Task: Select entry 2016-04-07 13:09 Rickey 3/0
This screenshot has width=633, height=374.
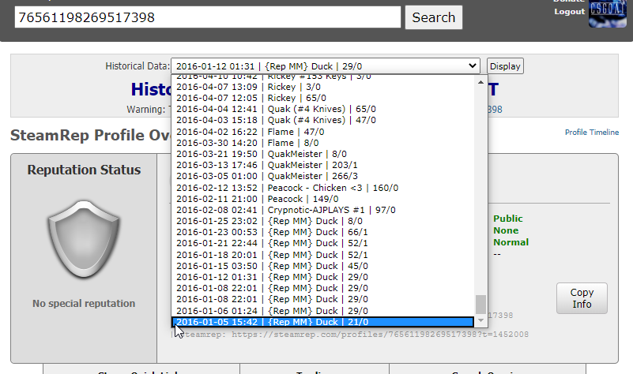Action: coord(323,87)
